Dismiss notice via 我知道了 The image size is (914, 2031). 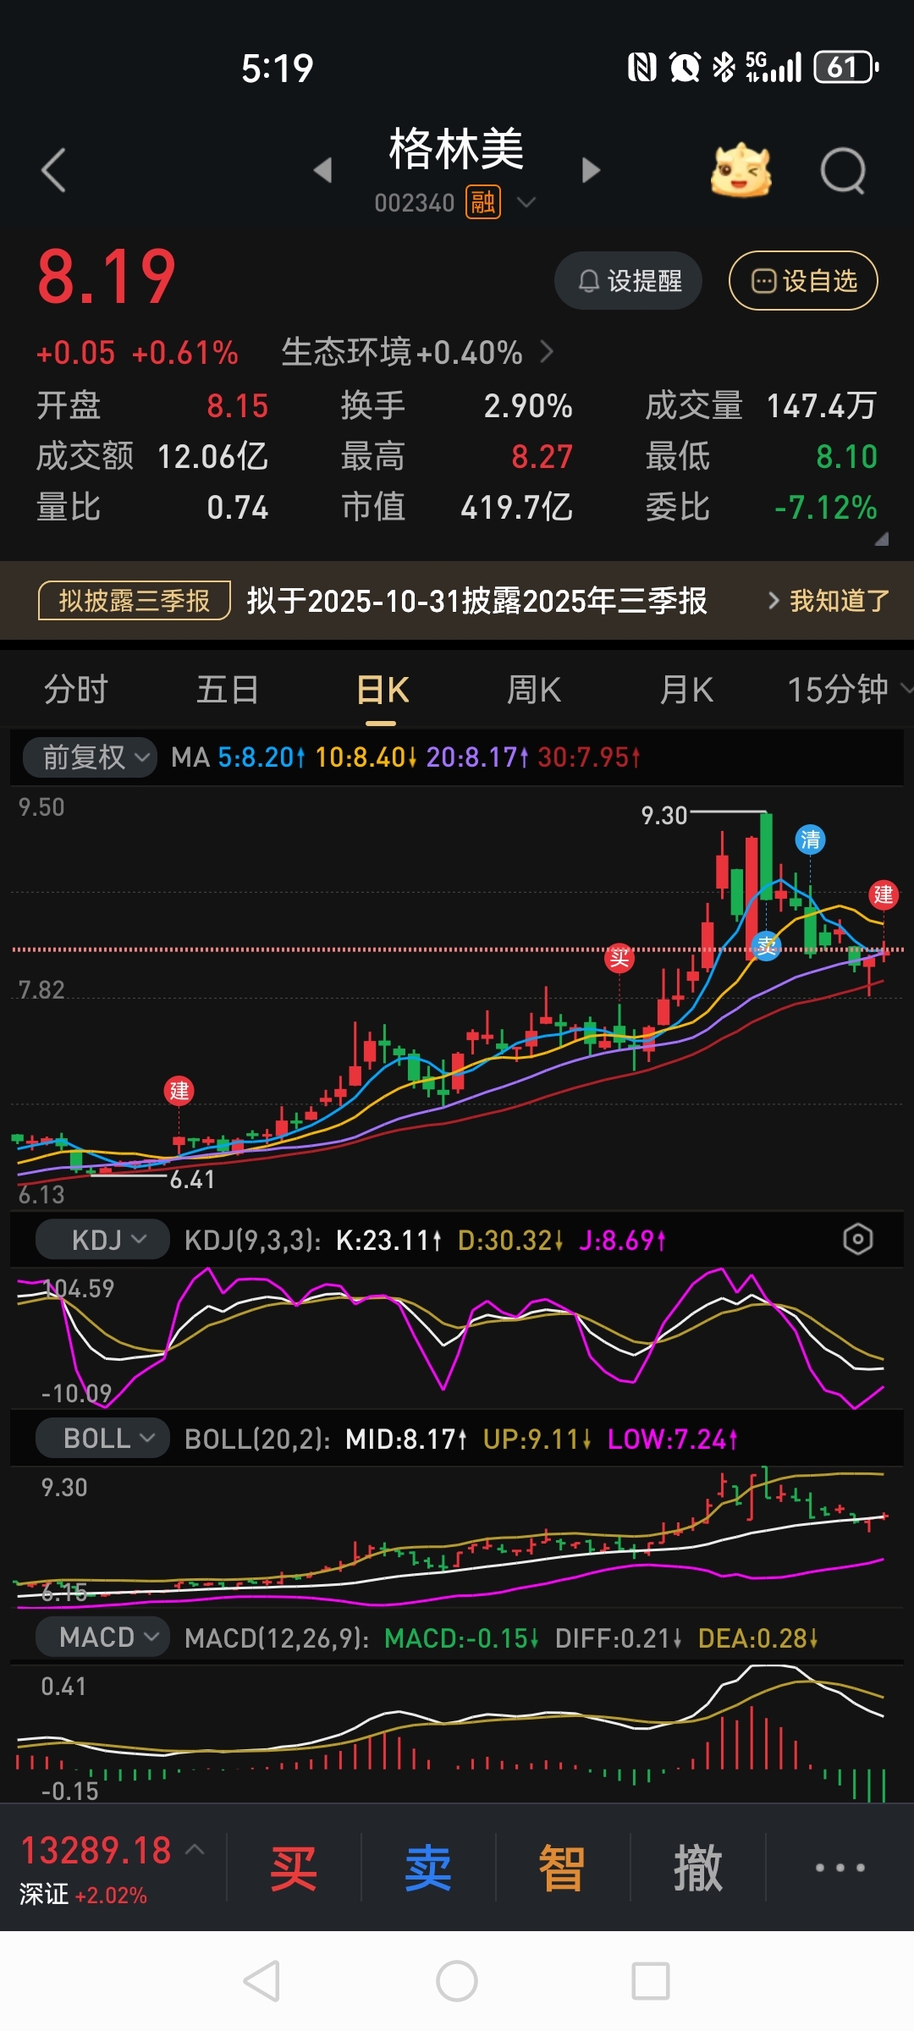pyautogui.click(x=840, y=601)
